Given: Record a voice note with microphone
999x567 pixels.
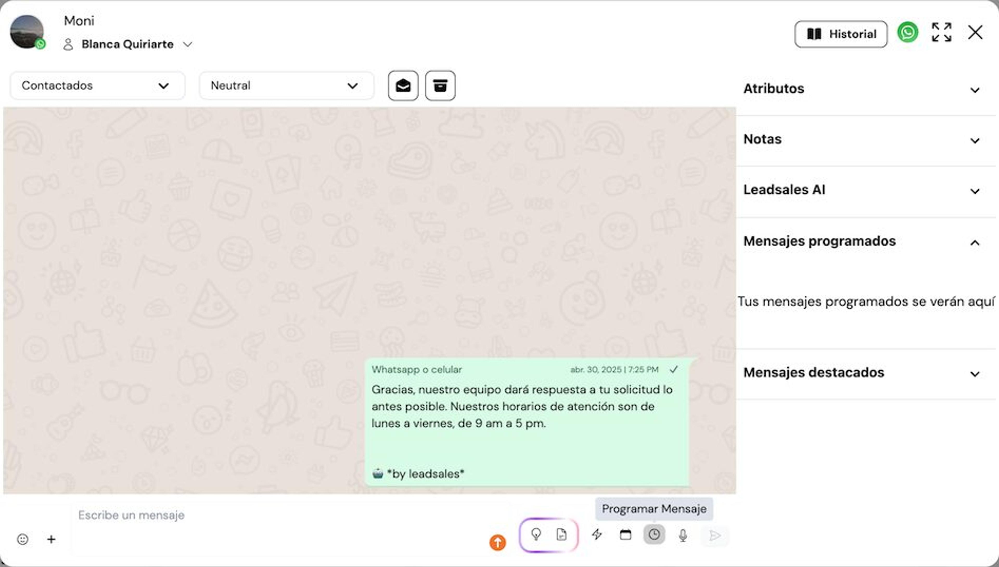Looking at the screenshot, I should 683,536.
